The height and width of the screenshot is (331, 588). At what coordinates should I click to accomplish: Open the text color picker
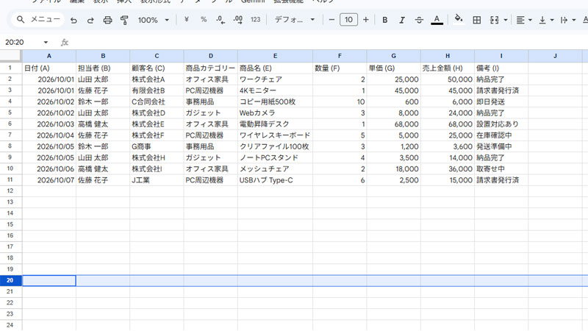[437, 20]
